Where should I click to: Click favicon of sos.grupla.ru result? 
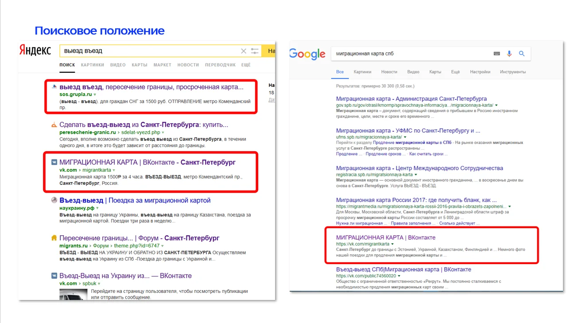tap(54, 87)
